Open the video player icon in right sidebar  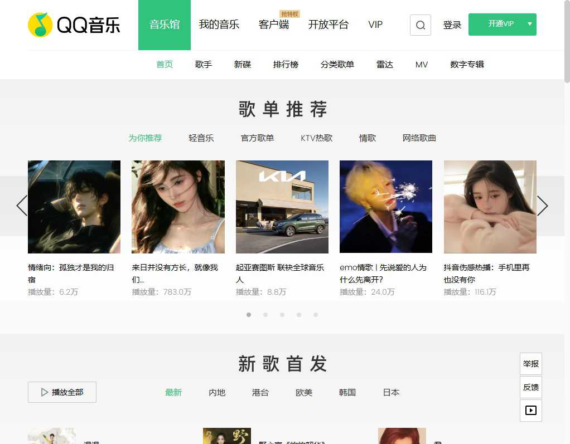[530, 411]
